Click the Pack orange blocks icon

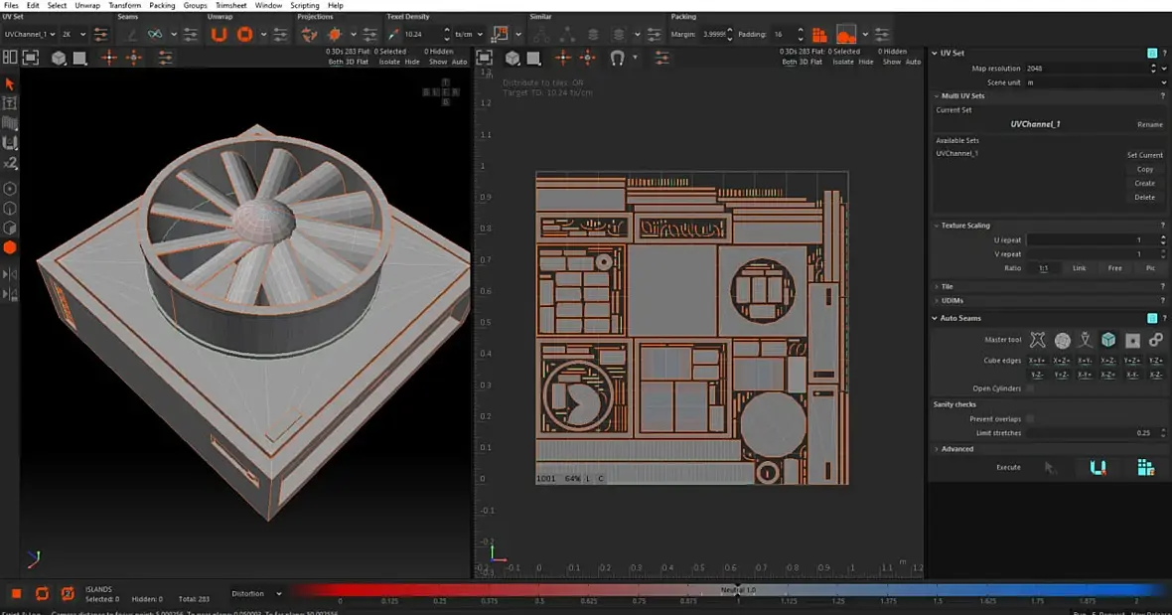coord(819,35)
